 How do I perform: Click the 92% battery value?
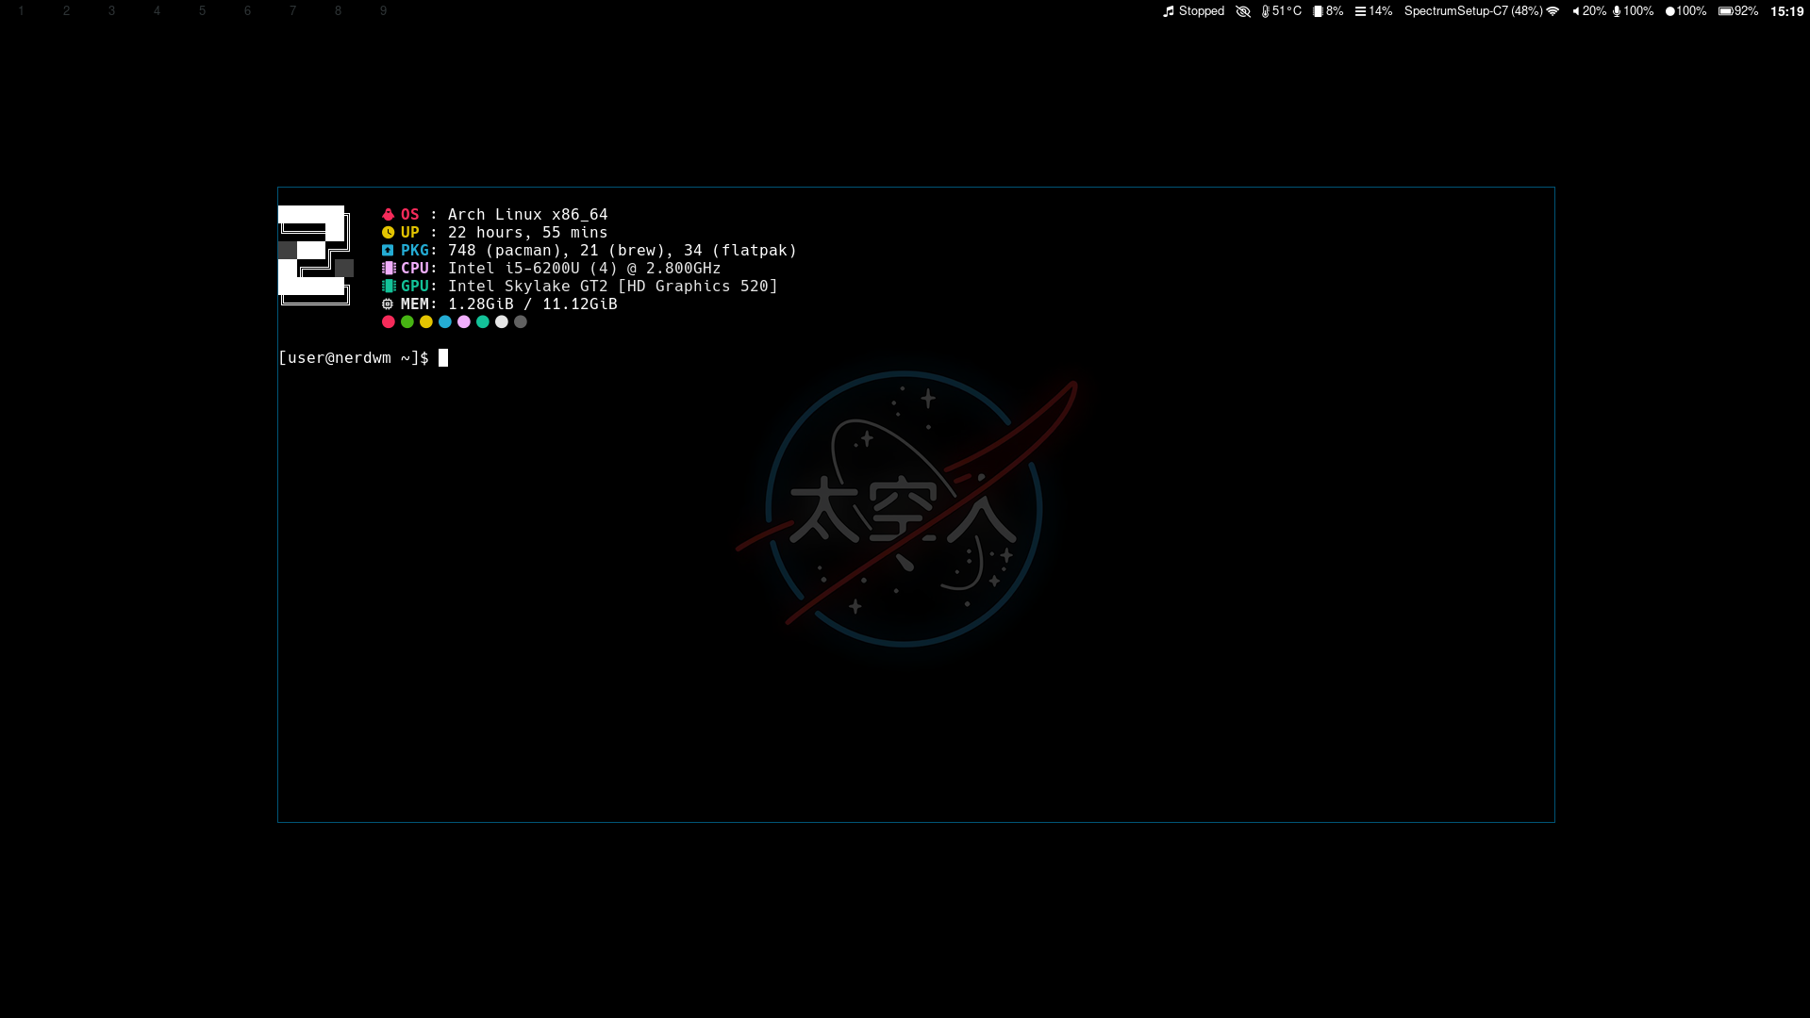click(x=1746, y=11)
